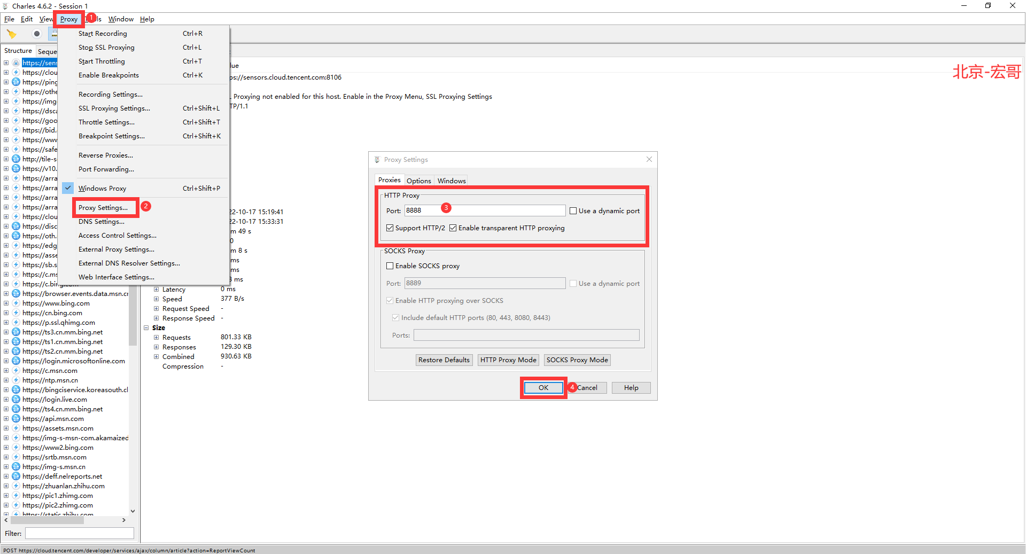Toggle Windows Proxy checkmark in Proxy menu

pyautogui.click(x=68, y=188)
